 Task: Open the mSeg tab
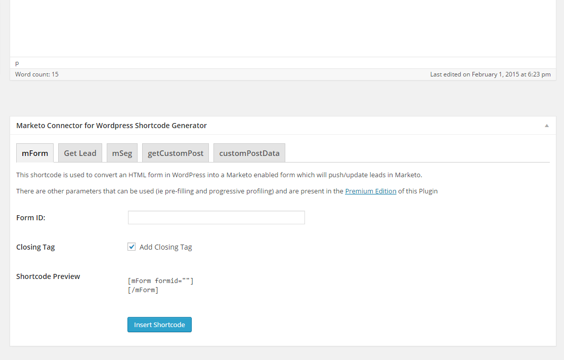coord(122,153)
